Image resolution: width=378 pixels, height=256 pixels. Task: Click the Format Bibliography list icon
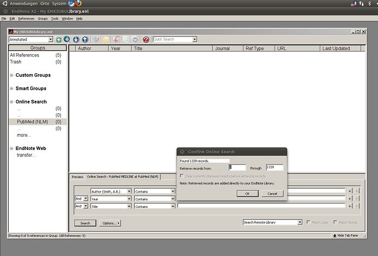[x=126, y=39]
